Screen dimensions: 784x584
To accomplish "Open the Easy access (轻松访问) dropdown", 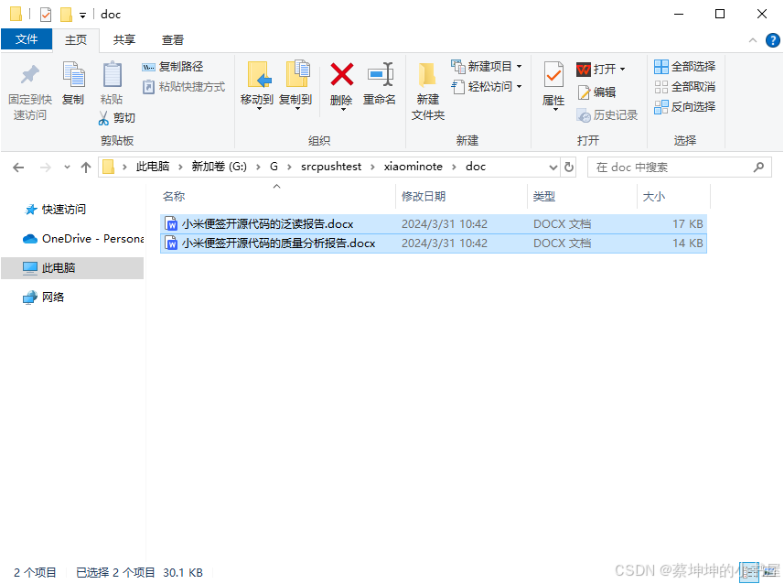I will [x=487, y=87].
